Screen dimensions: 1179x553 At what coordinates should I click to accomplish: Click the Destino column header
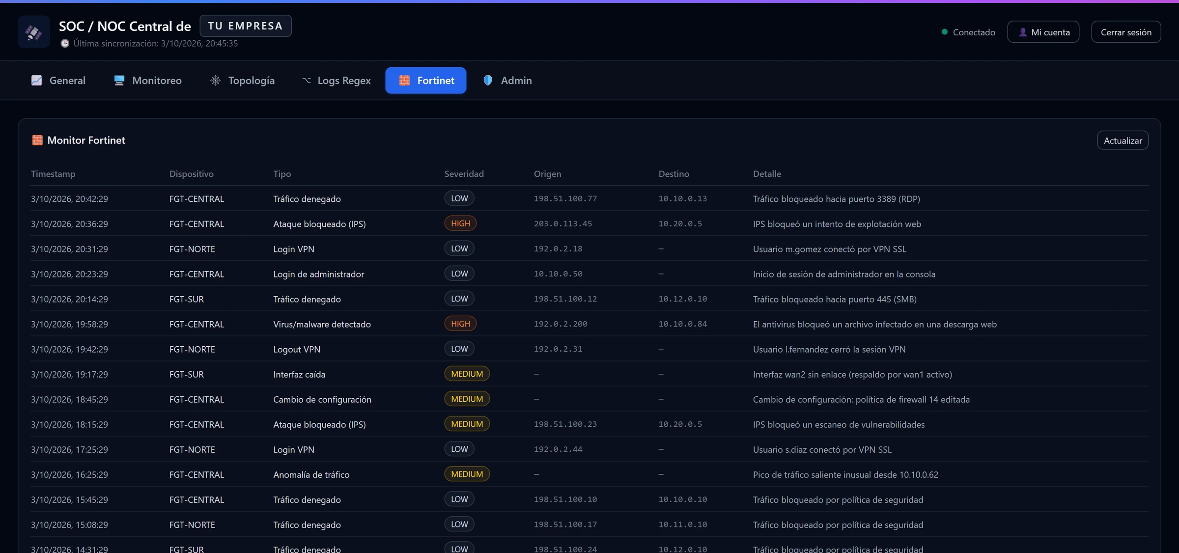(674, 174)
